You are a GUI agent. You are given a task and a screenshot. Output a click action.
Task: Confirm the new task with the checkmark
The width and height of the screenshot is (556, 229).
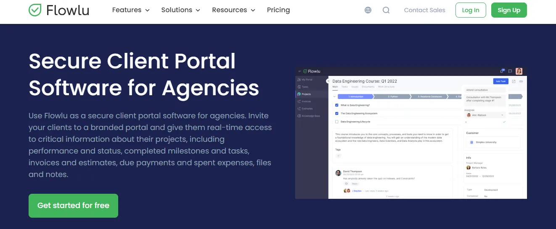pos(504,122)
